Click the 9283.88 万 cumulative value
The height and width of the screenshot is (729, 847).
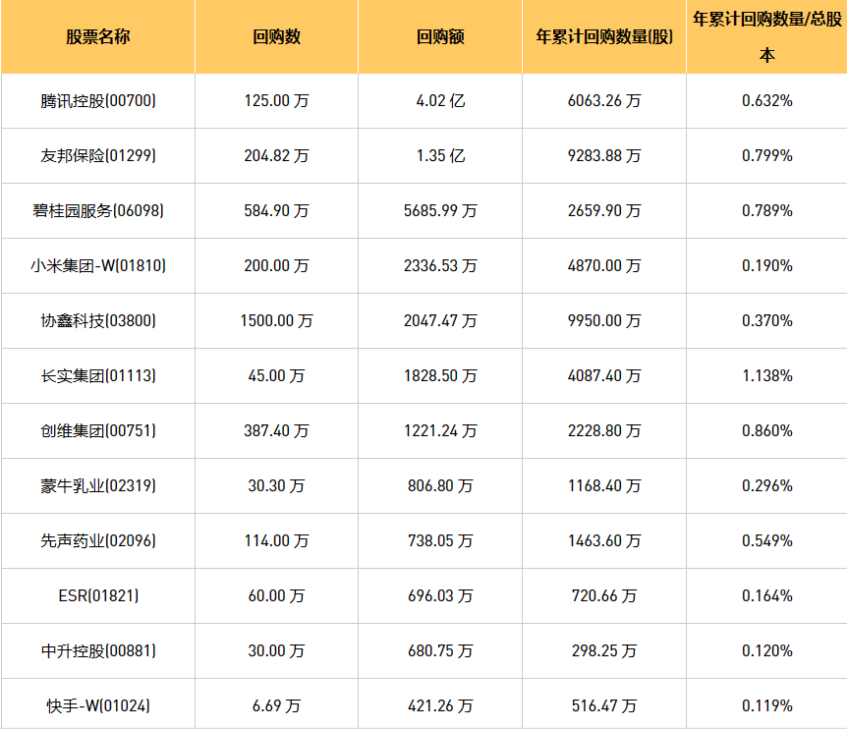pos(604,156)
